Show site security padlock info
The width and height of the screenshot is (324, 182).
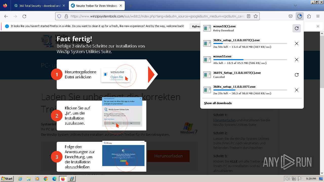66,16
